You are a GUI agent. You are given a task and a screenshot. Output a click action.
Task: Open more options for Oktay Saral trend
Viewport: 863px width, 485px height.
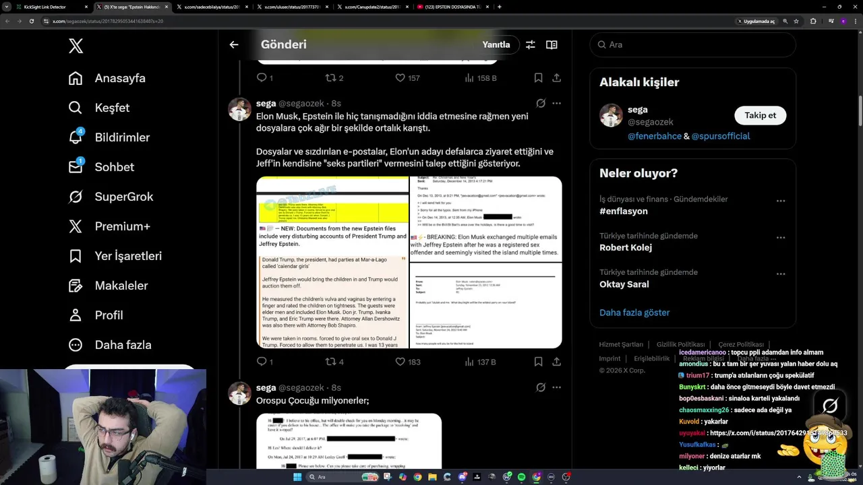[x=781, y=274]
